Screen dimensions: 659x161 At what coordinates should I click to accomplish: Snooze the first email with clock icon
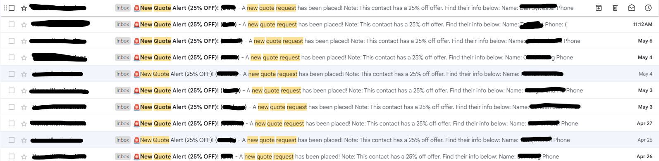648,8
